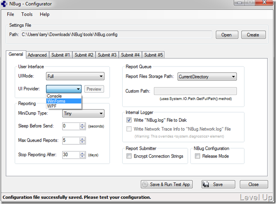The image size is (276, 204).
Task: Click the Open settings file button
Action: coord(227,35)
